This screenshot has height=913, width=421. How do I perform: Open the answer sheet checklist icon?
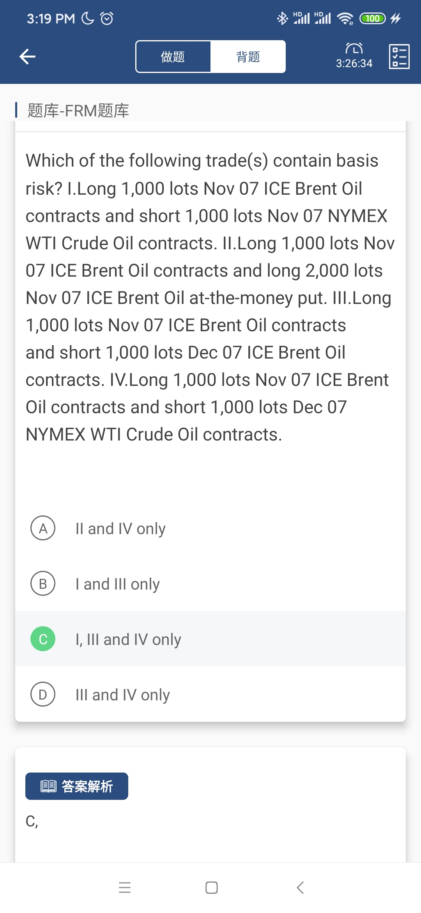coord(399,57)
